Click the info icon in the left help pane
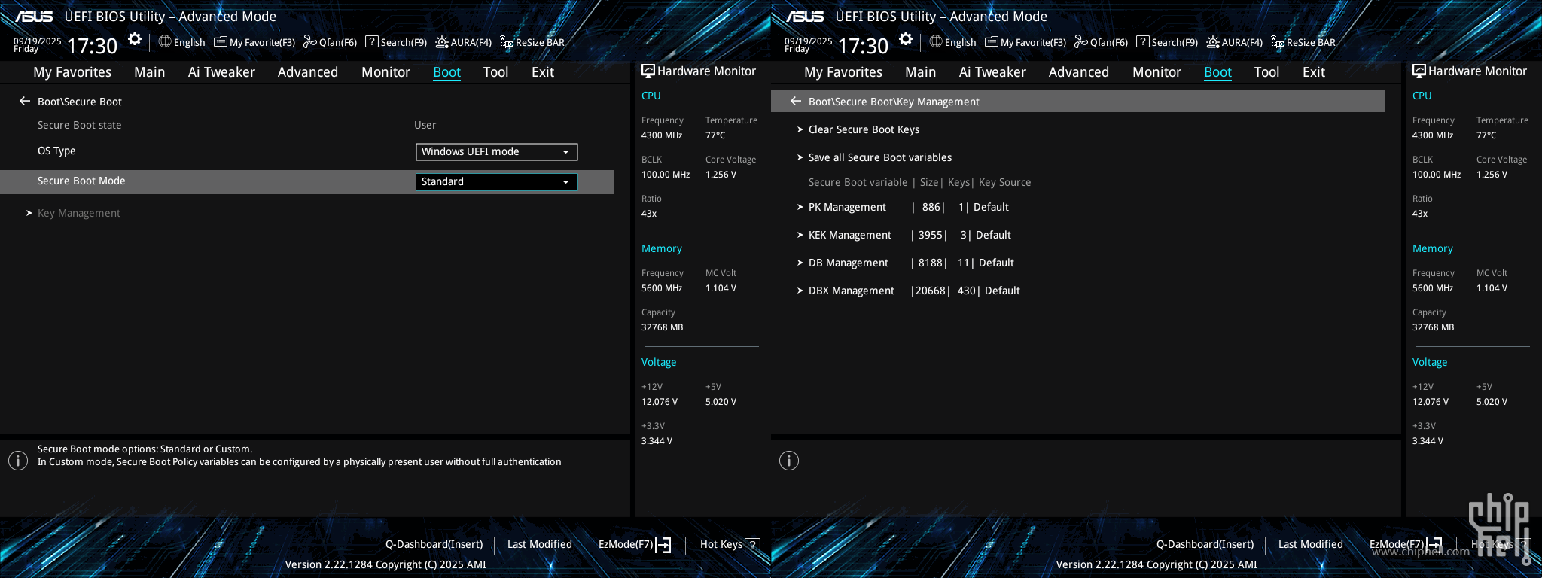This screenshot has width=1542, height=578. (x=18, y=461)
